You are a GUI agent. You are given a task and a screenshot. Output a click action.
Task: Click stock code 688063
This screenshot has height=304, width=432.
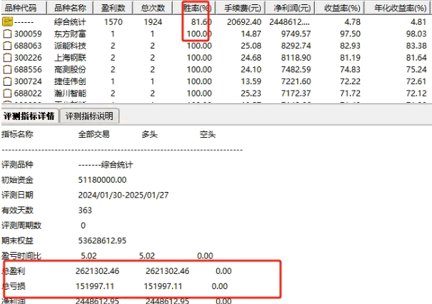pyautogui.click(x=28, y=46)
